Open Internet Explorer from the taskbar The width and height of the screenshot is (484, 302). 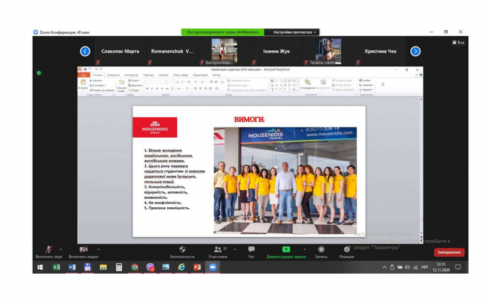point(181,267)
